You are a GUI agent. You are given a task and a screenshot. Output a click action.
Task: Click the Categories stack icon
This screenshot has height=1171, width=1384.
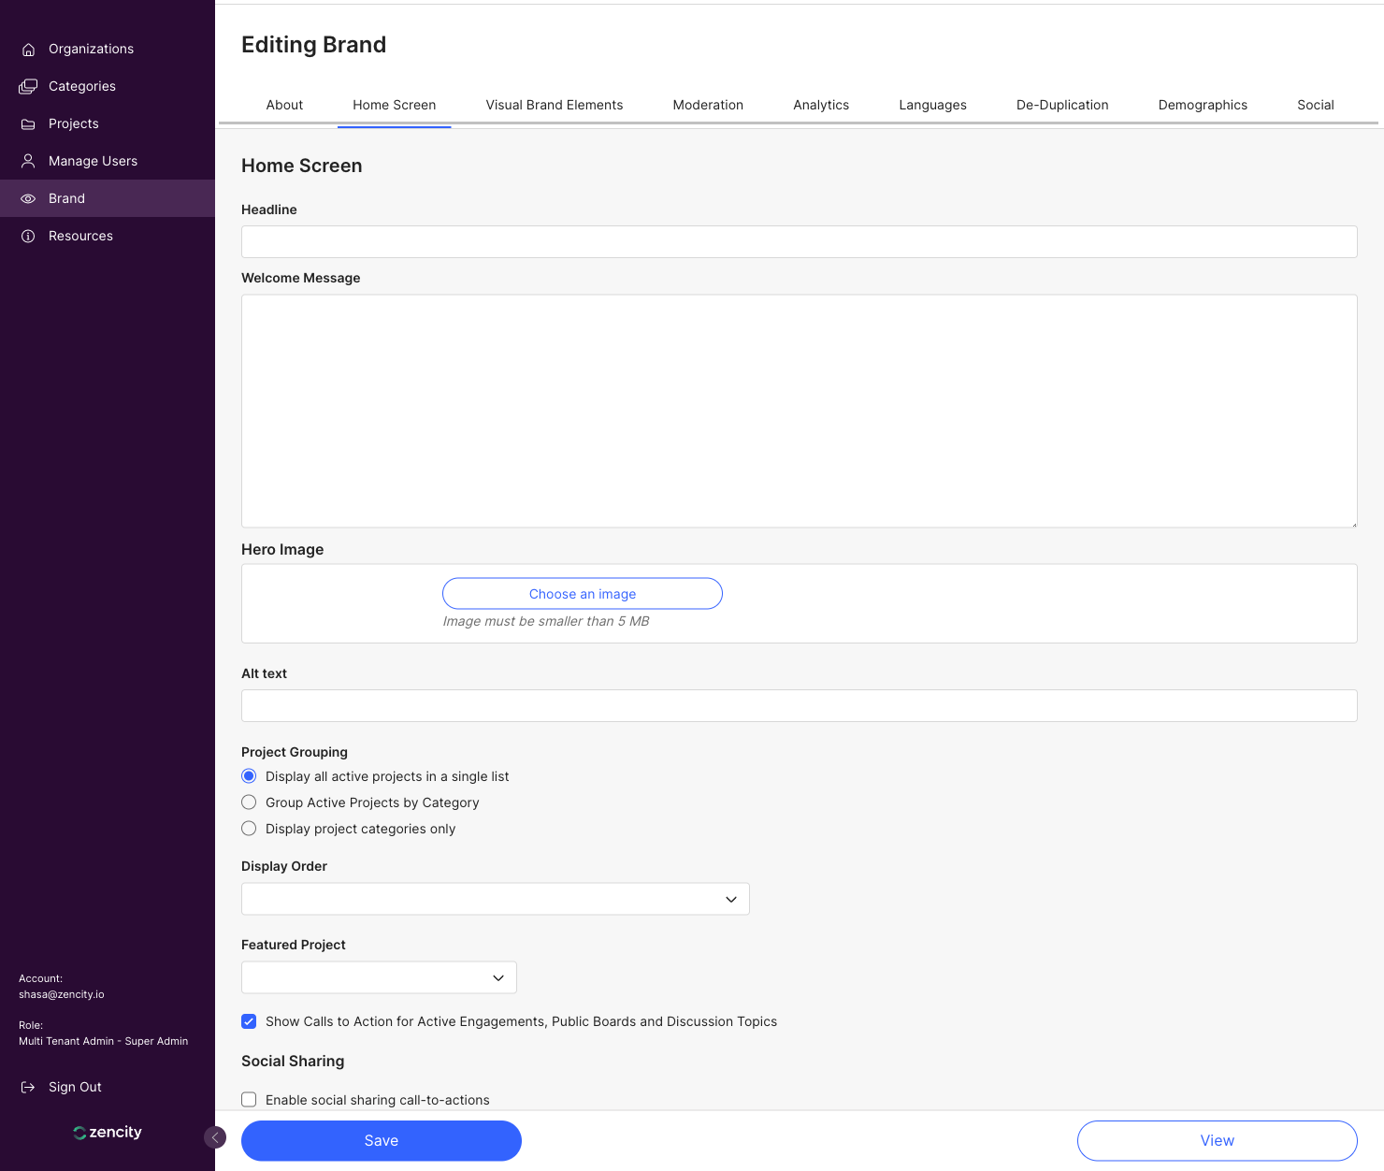pyautogui.click(x=28, y=87)
